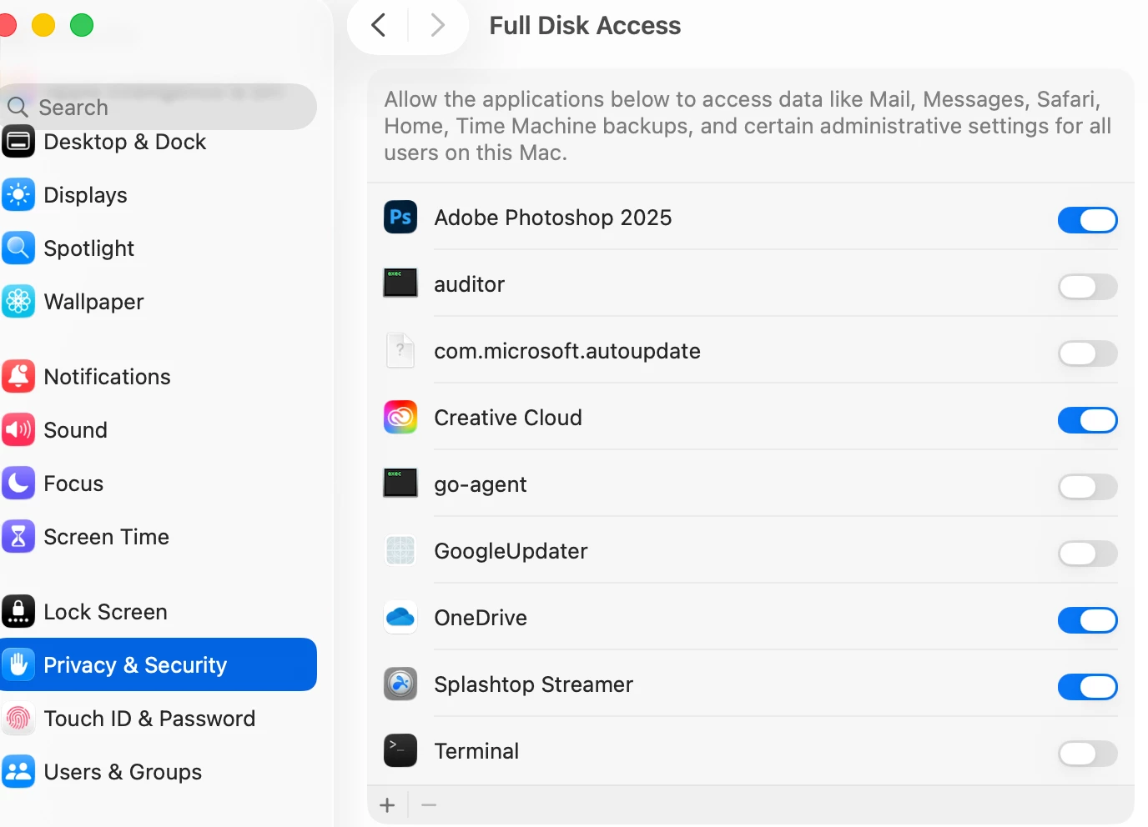Click the Search field in the sidebar
This screenshot has width=1148, height=827.
click(167, 108)
